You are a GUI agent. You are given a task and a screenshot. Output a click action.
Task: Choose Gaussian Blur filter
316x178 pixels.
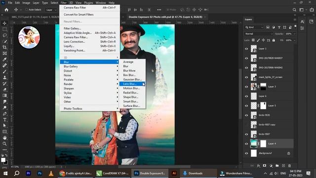coord(132,80)
